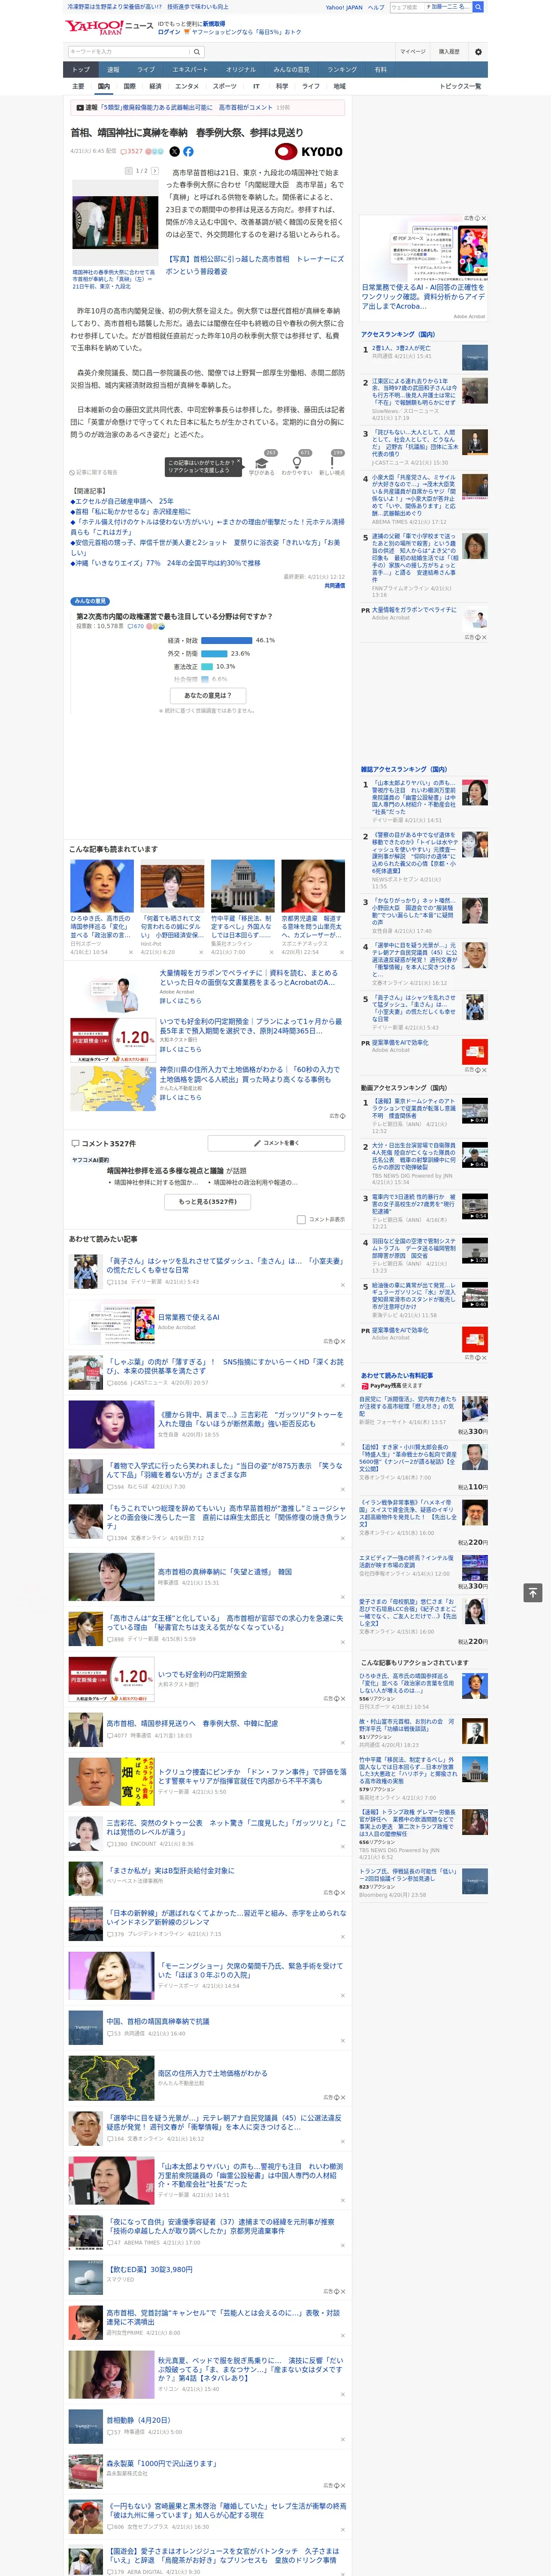The height and width of the screenshot is (2576, 551).
Task: Switch to the みんなの意見 tab
Action: (291, 70)
